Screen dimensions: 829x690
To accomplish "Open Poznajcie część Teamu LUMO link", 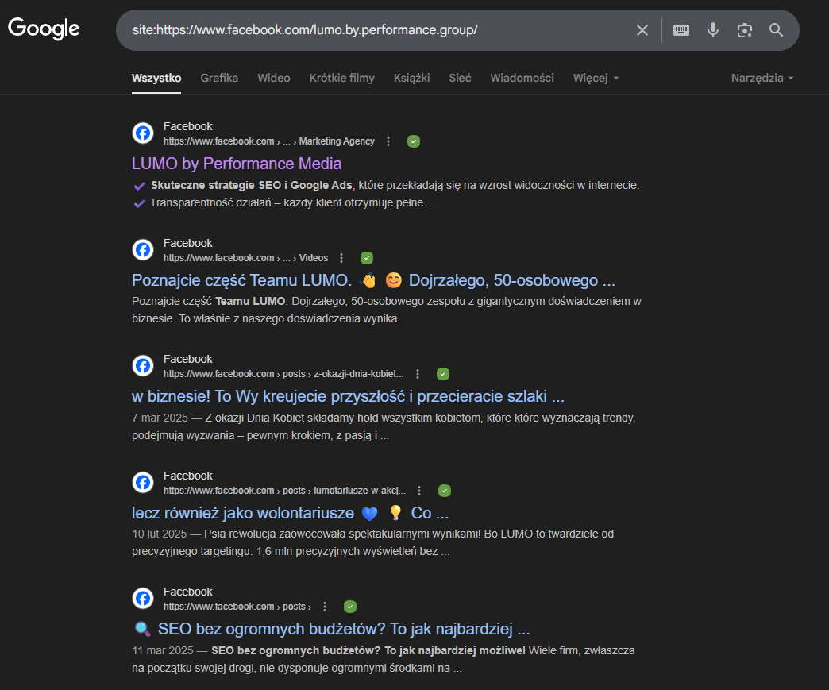I will (x=373, y=280).
